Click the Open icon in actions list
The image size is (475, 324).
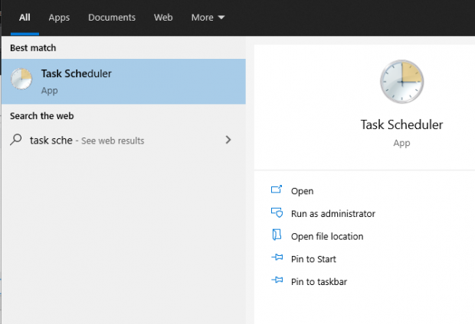tap(277, 190)
